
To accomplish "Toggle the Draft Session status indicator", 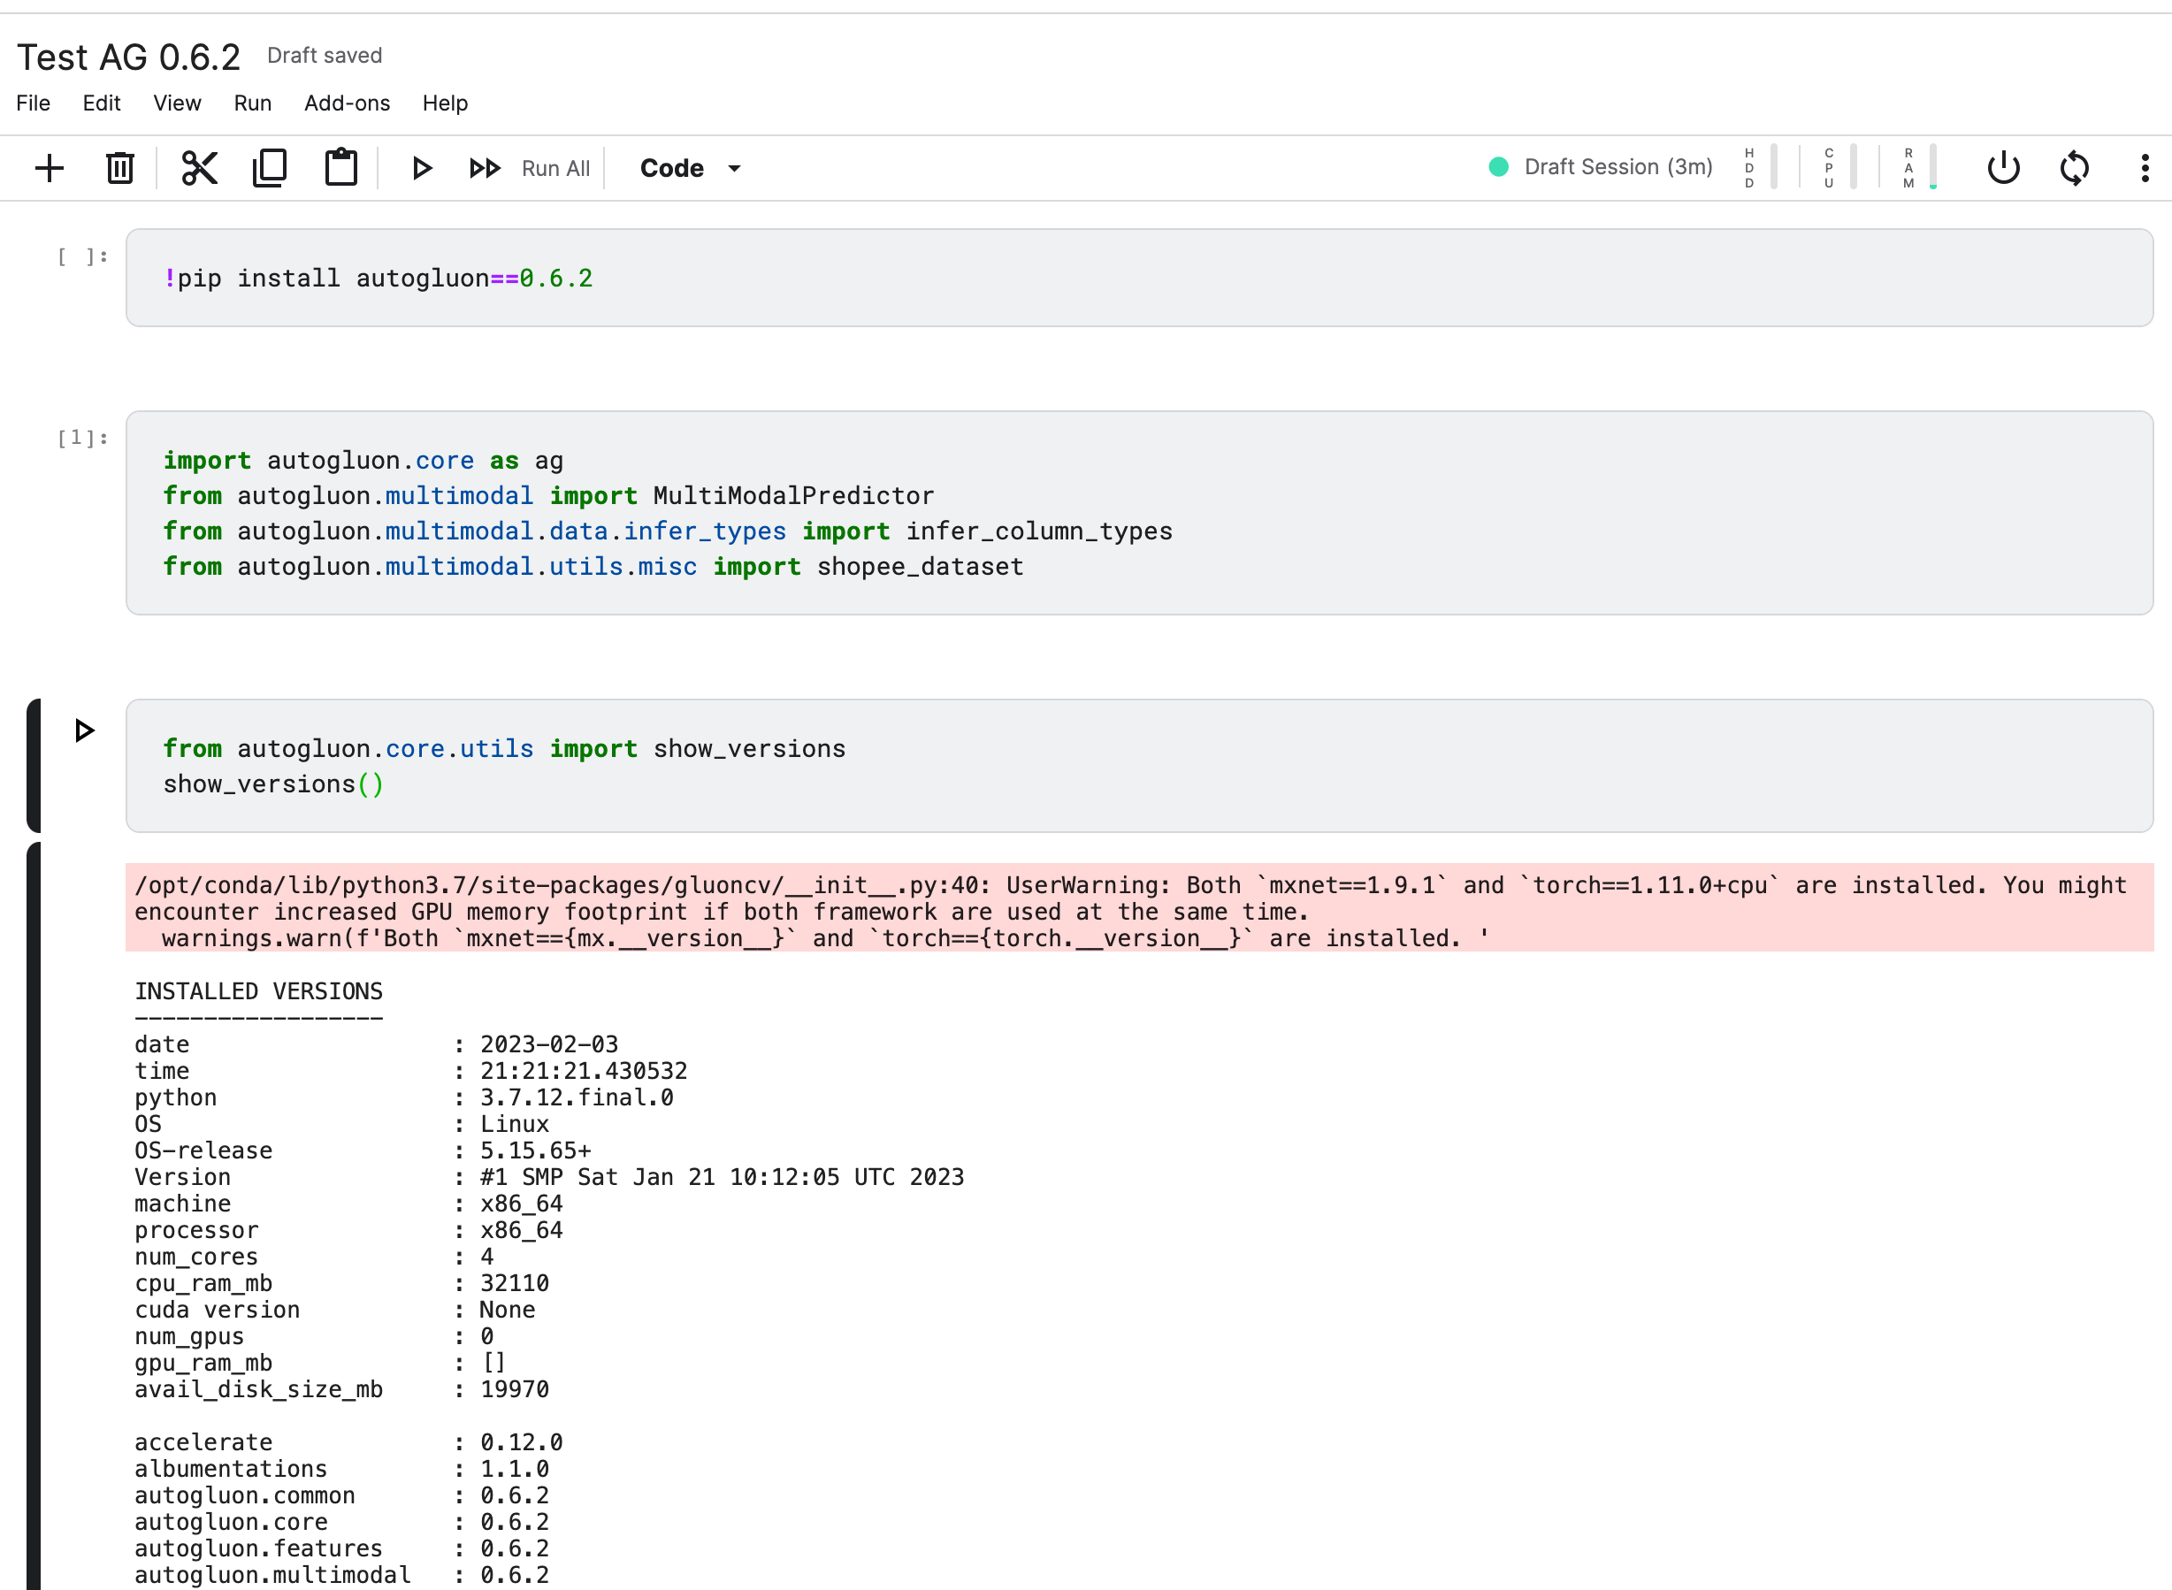I will pyautogui.click(x=1498, y=166).
